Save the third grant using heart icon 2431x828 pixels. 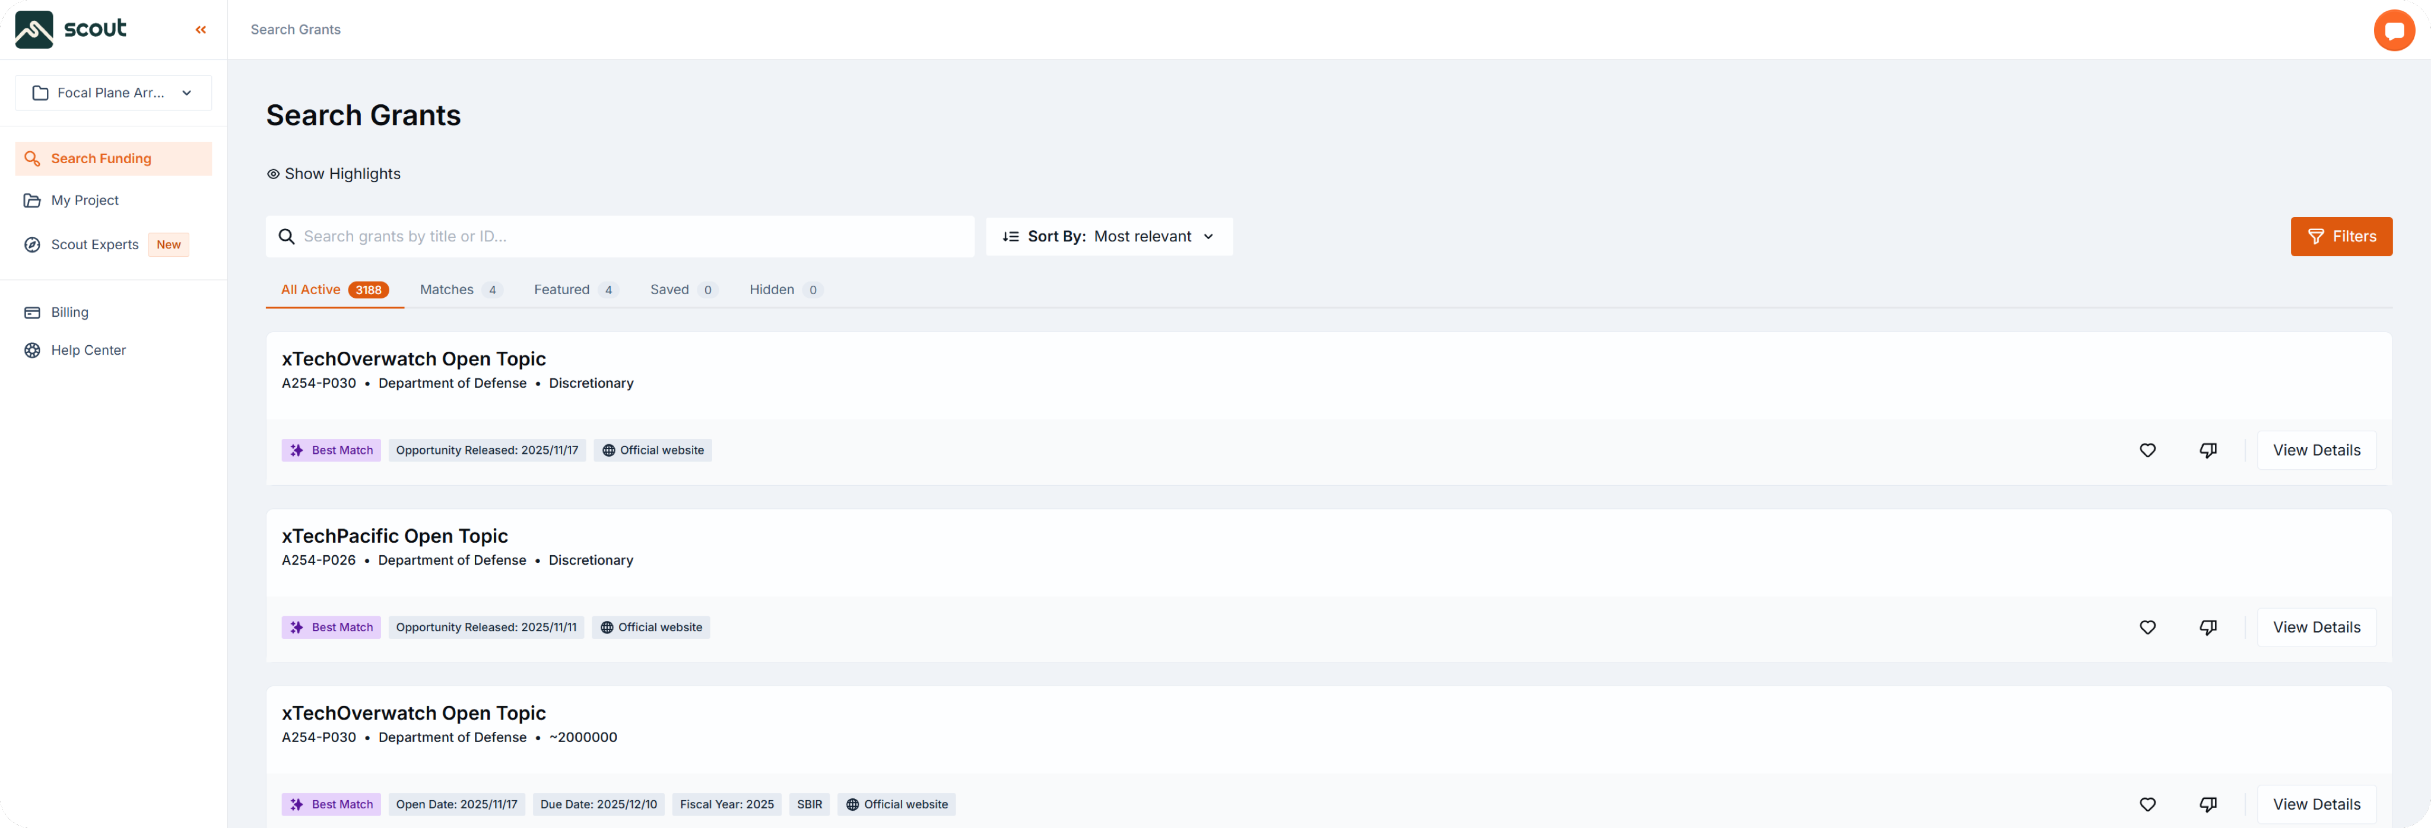point(2147,804)
